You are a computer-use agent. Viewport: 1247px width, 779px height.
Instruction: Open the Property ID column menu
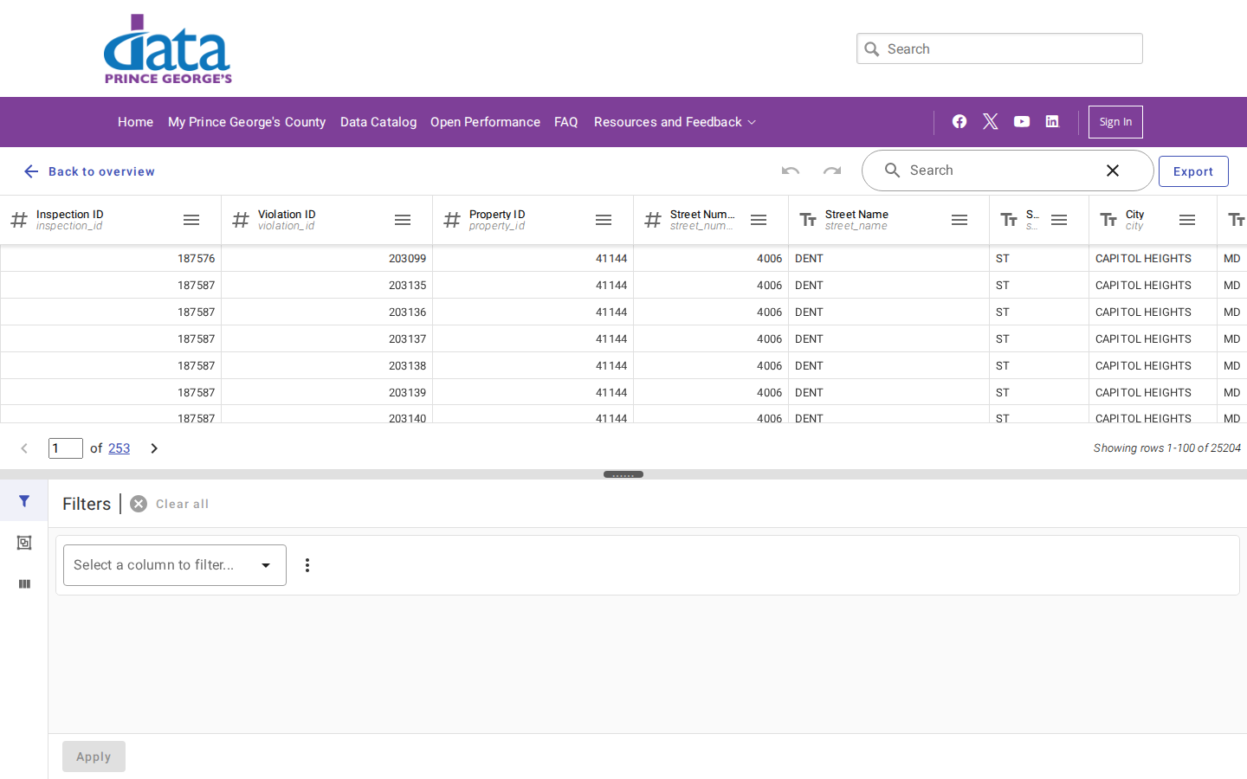click(x=604, y=220)
